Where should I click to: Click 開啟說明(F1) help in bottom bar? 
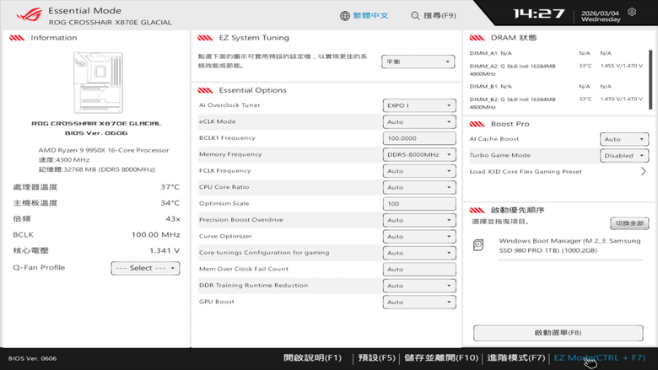point(313,358)
